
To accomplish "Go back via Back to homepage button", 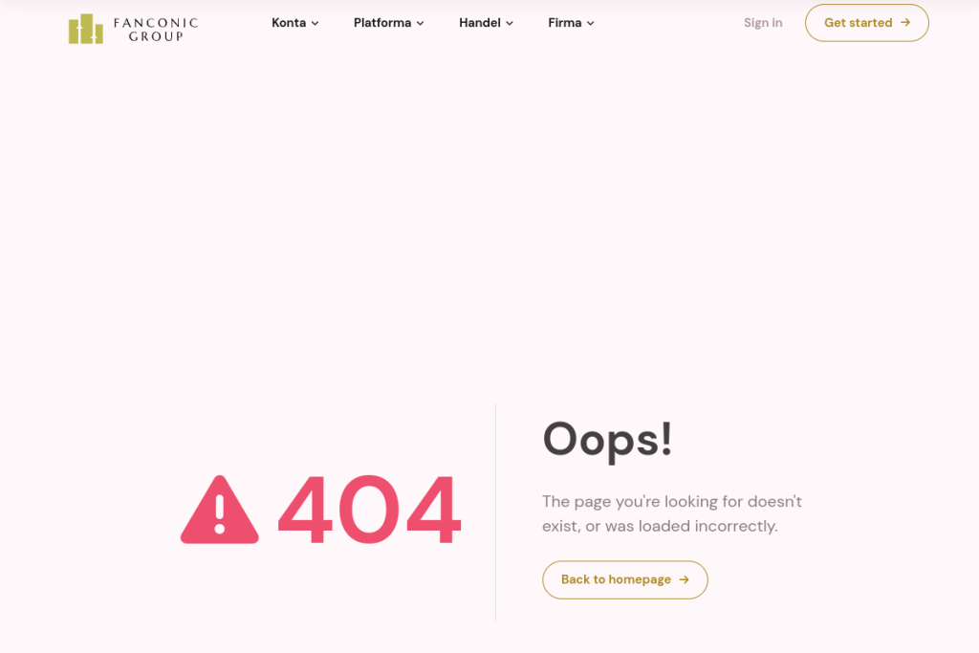I will click(x=625, y=580).
